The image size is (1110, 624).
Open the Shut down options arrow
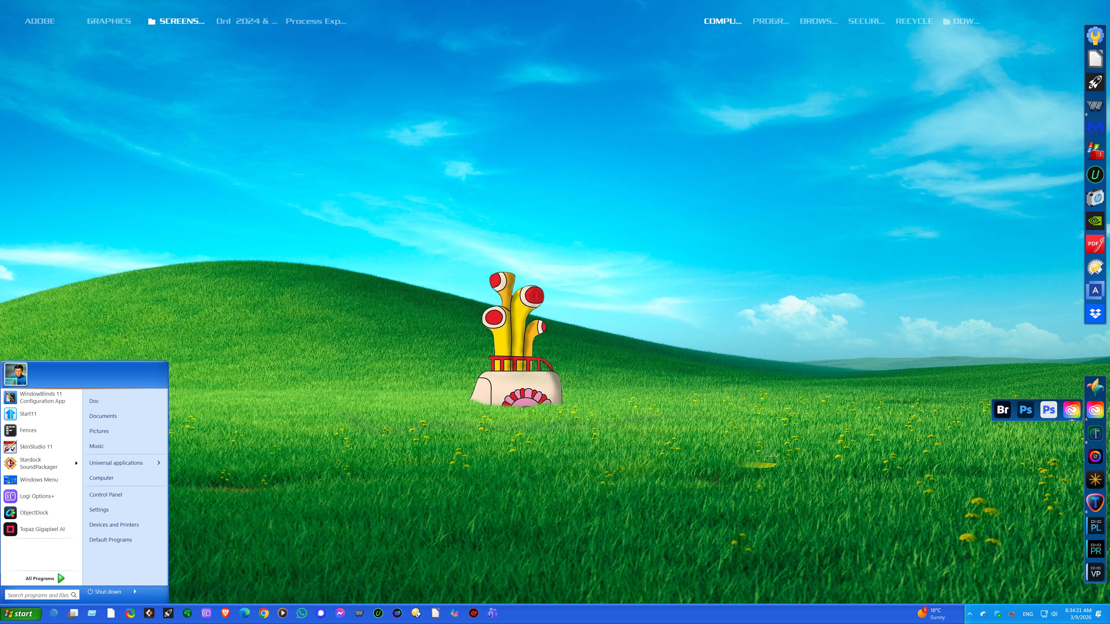pos(135,591)
